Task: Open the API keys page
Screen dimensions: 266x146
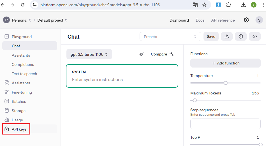Action: (19, 129)
